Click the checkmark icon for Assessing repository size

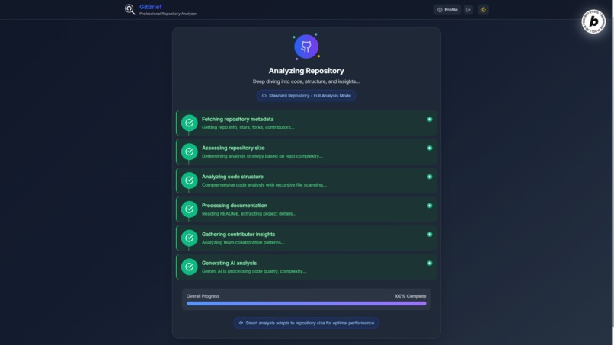(189, 152)
